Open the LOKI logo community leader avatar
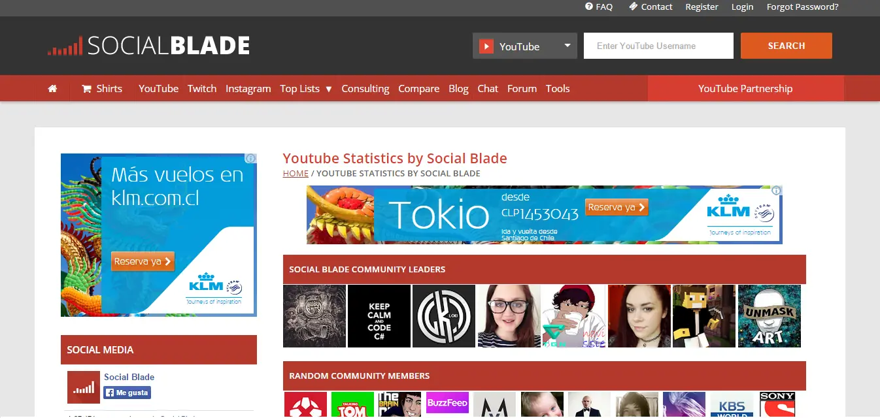Screen dimensions: 880x418 [444, 316]
